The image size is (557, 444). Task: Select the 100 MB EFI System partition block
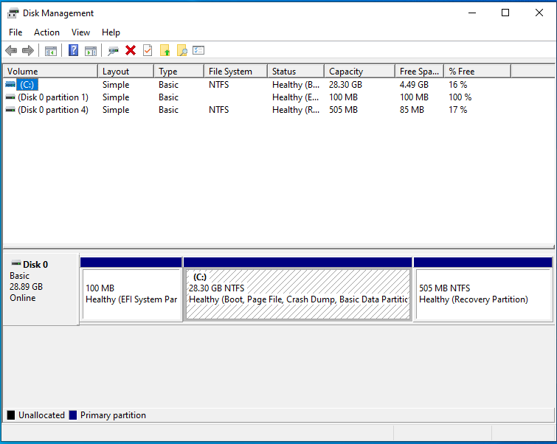click(131, 290)
